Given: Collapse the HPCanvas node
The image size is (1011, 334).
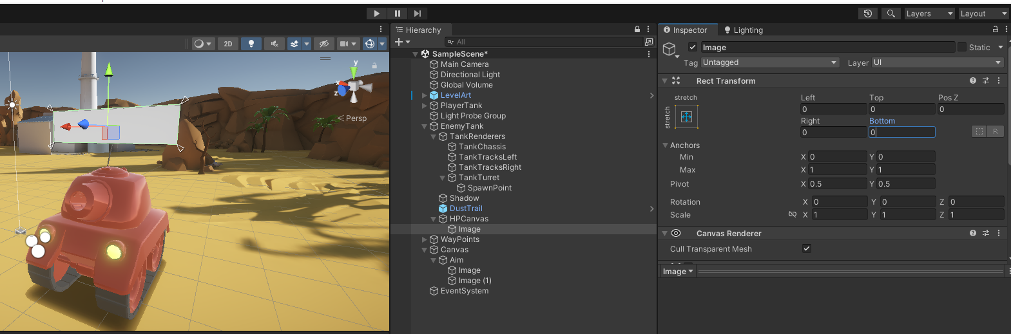Looking at the screenshot, I should point(434,219).
